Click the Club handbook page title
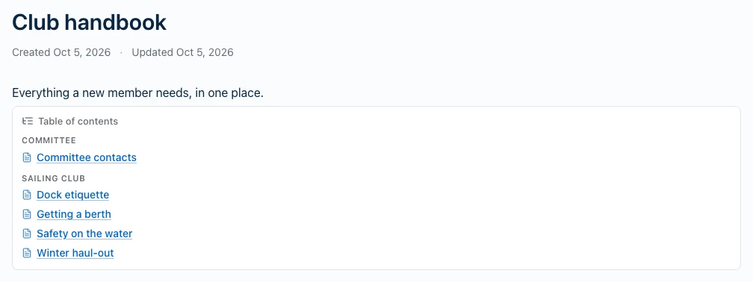 pyautogui.click(x=90, y=22)
